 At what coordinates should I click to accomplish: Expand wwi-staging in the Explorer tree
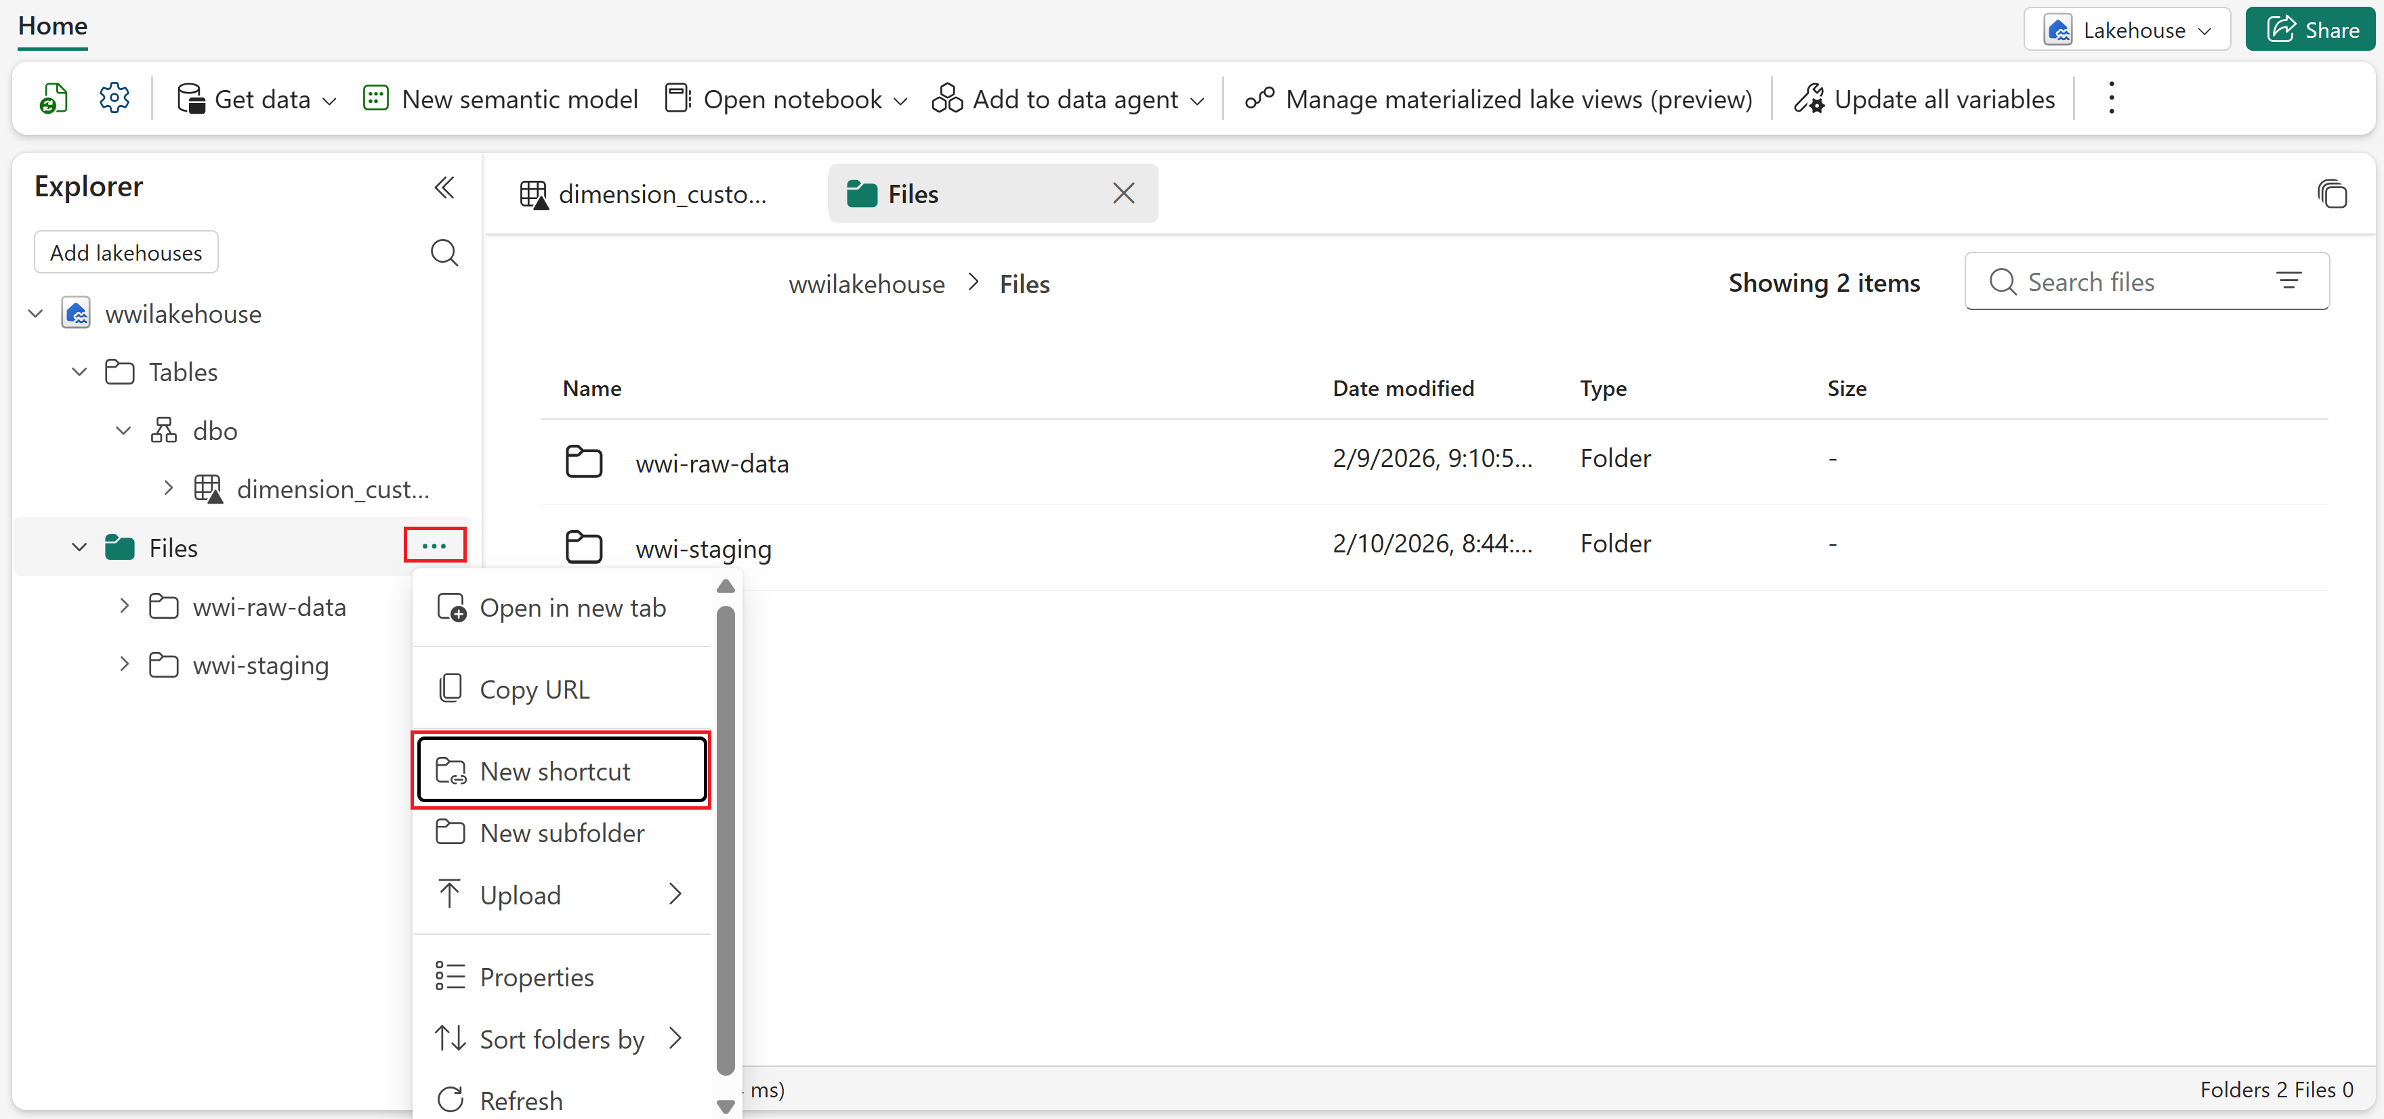[125, 664]
